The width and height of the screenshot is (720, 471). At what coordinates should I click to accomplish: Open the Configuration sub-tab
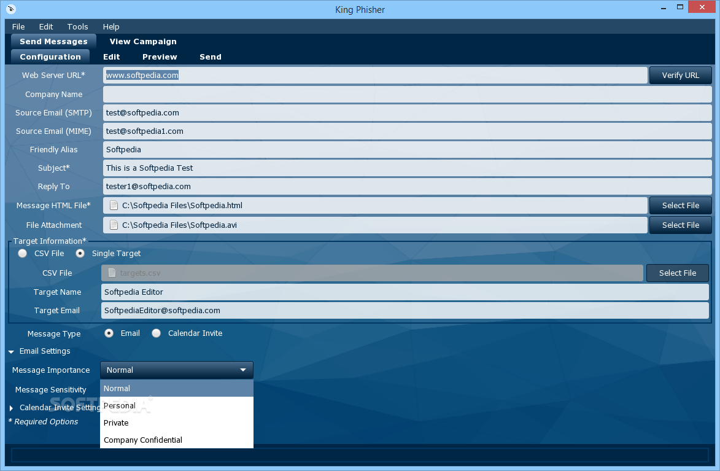[x=50, y=56]
